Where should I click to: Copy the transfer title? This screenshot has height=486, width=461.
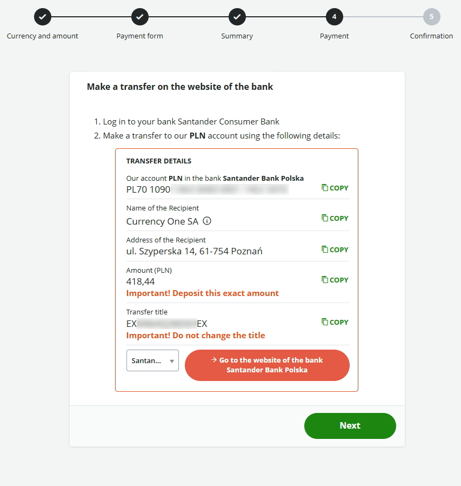[x=335, y=322]
